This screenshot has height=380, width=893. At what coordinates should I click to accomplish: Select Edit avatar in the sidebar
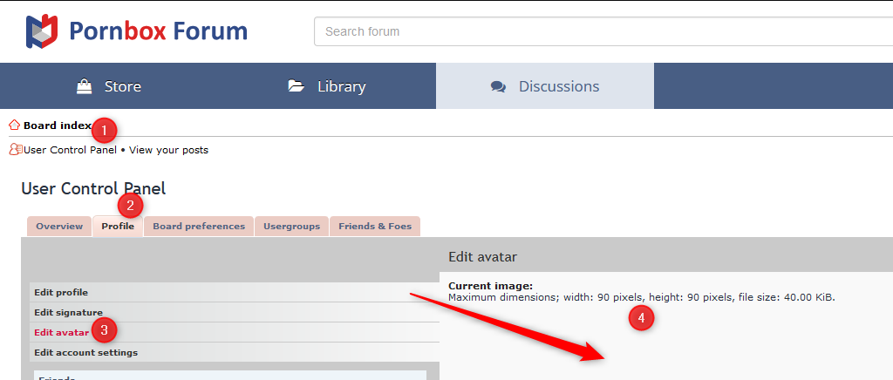coord(61,332)
